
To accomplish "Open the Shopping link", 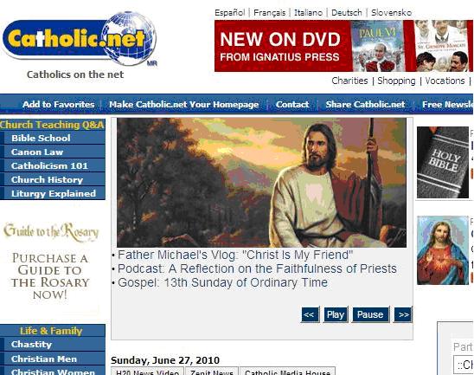I will (x=396, y=81).
